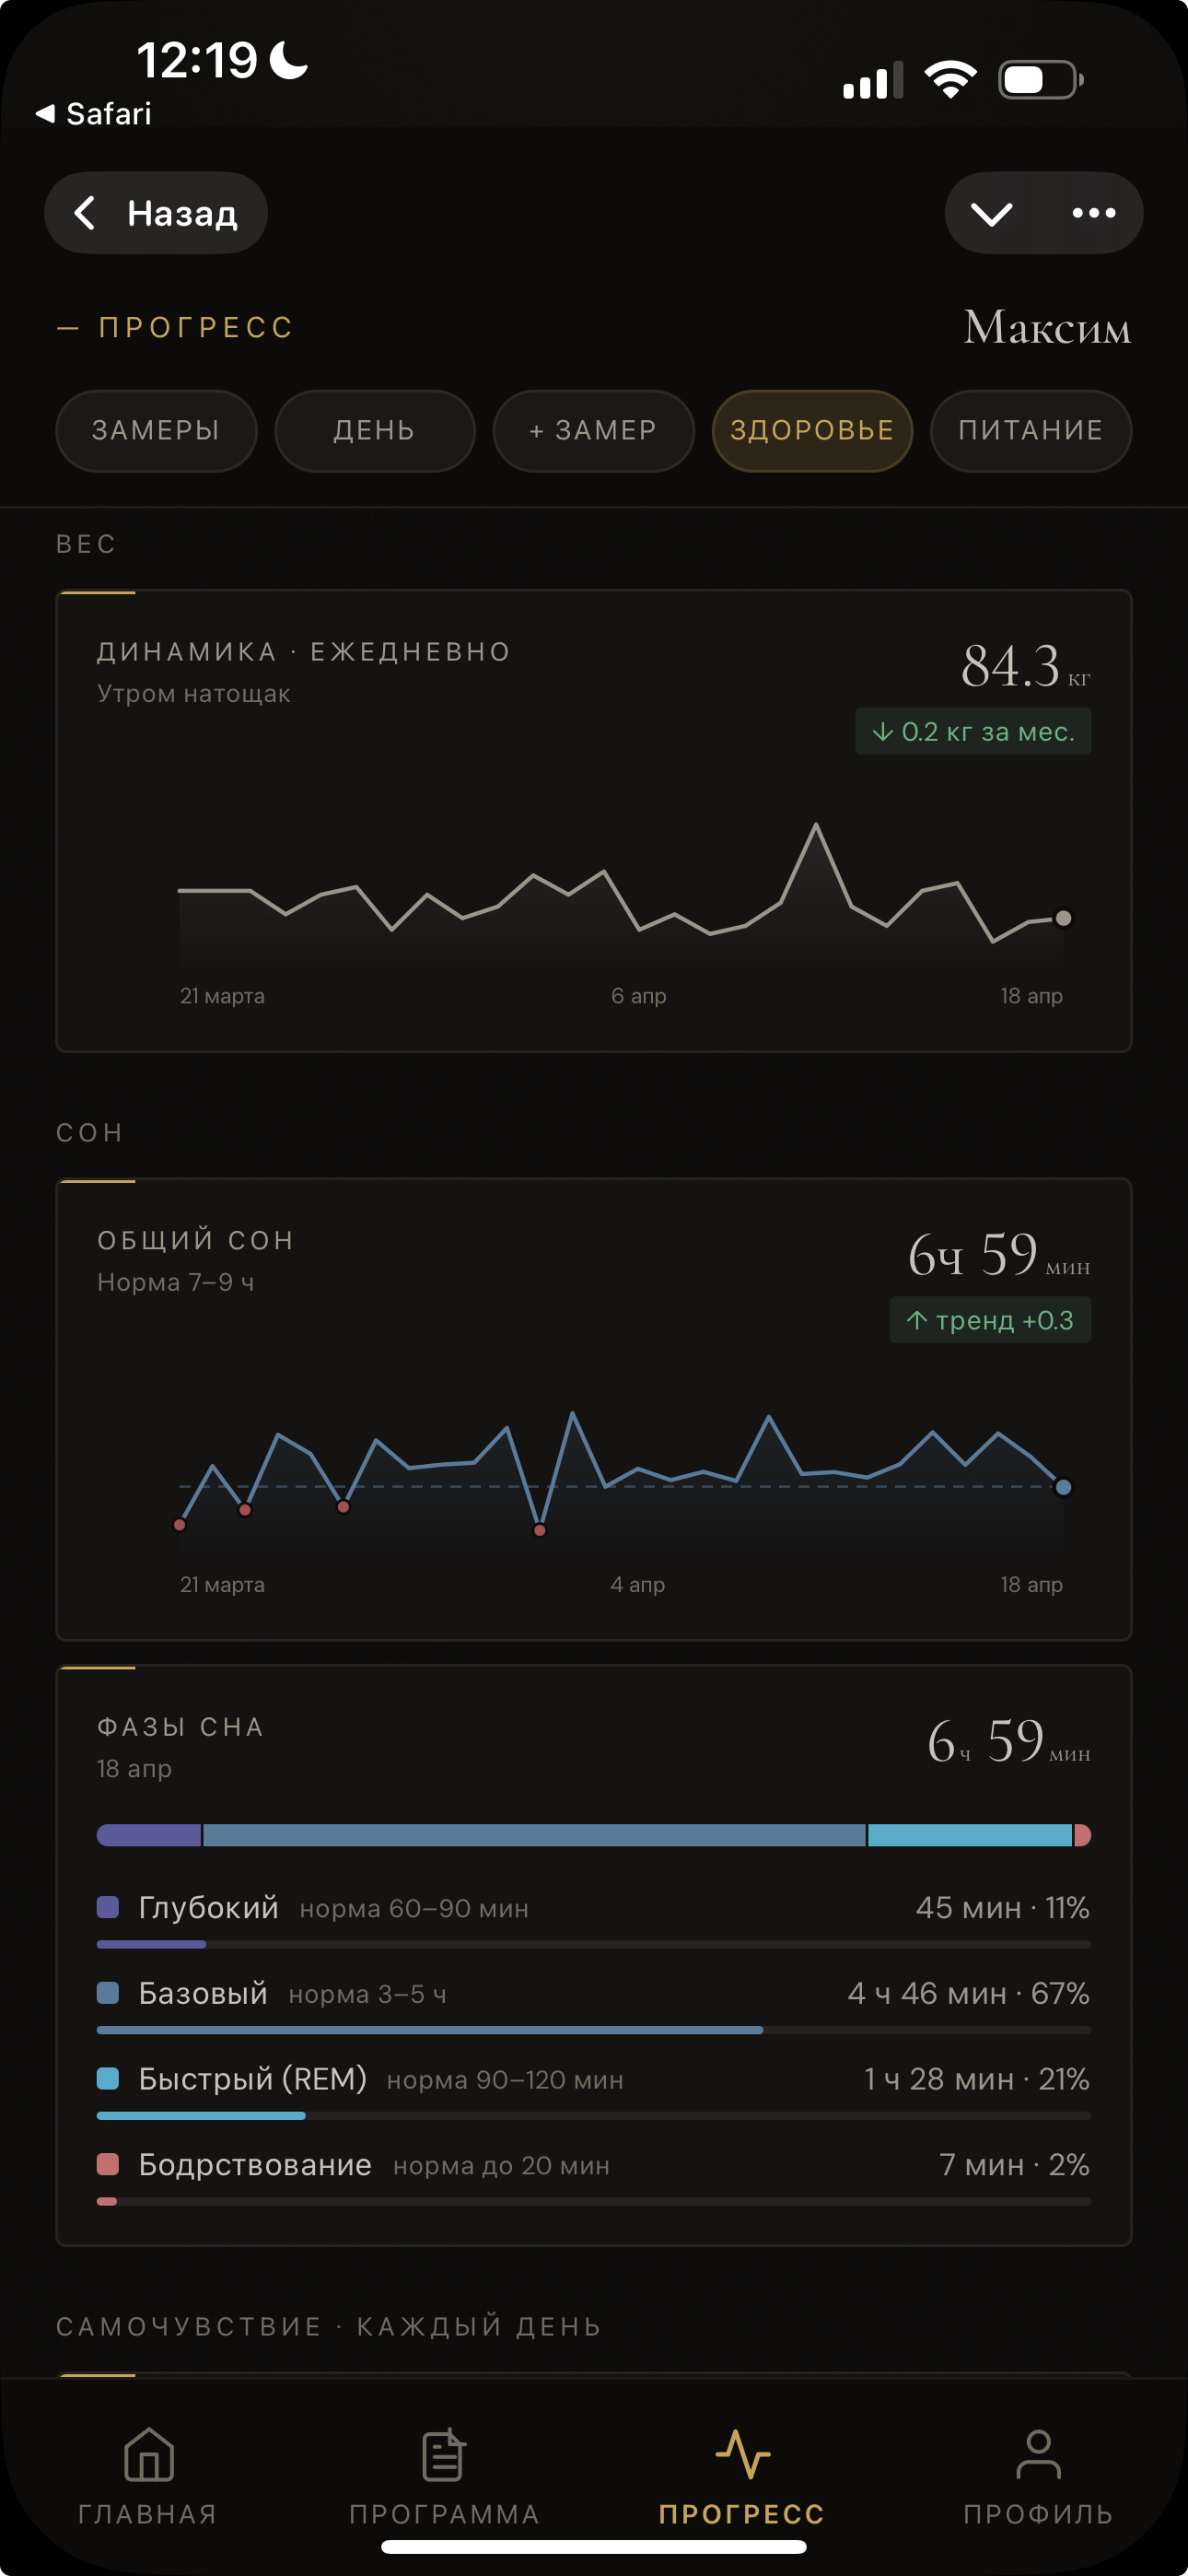Return to Safari via status bar link
This screenshot has width=1188, height=2576.
94,114
